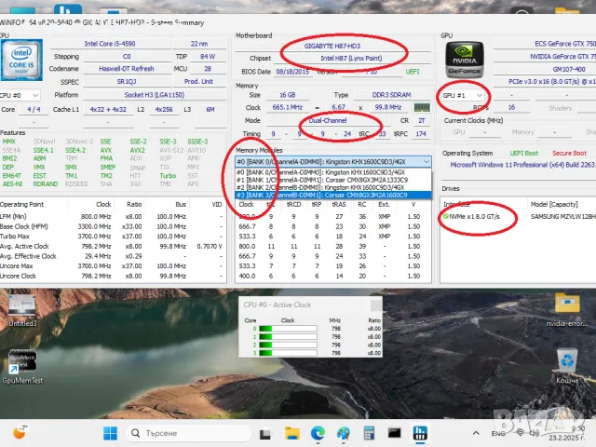Collapse the Memory Modules combo box

pos(427,161)
